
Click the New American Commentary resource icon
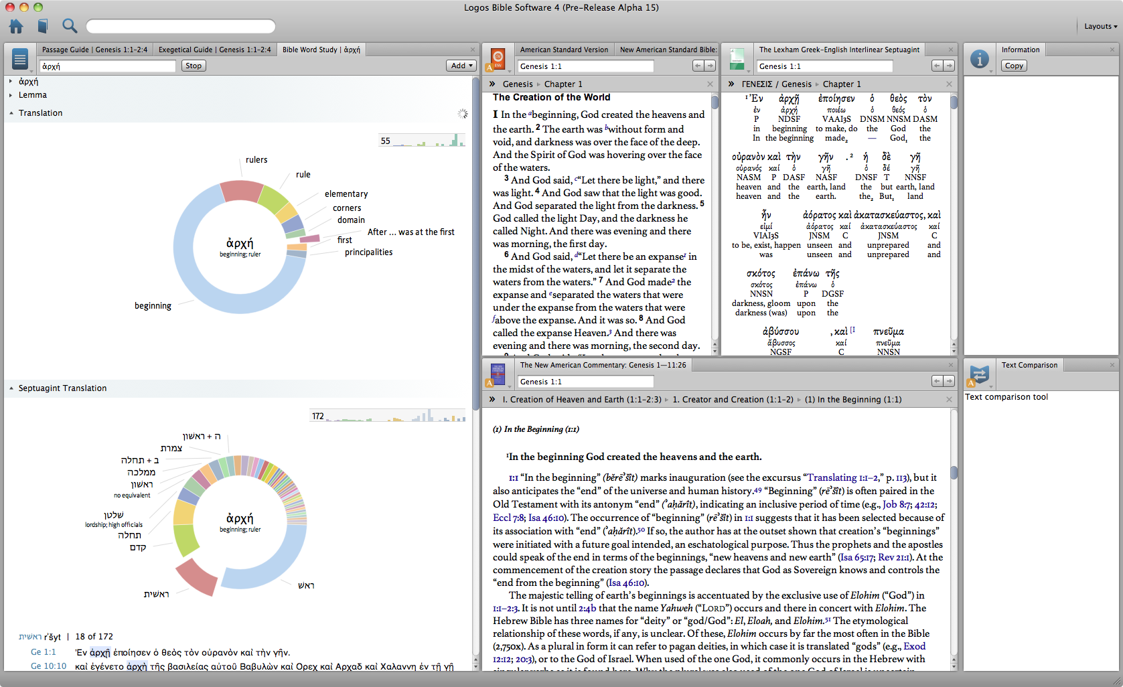(x=498, y=374)
